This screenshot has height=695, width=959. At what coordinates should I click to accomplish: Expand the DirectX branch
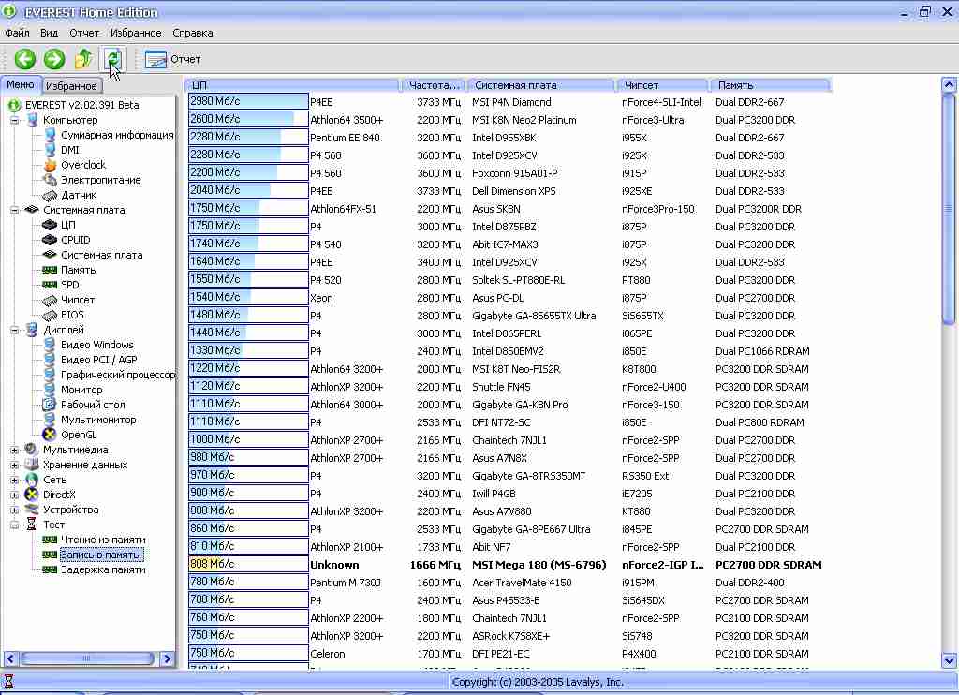14,495
